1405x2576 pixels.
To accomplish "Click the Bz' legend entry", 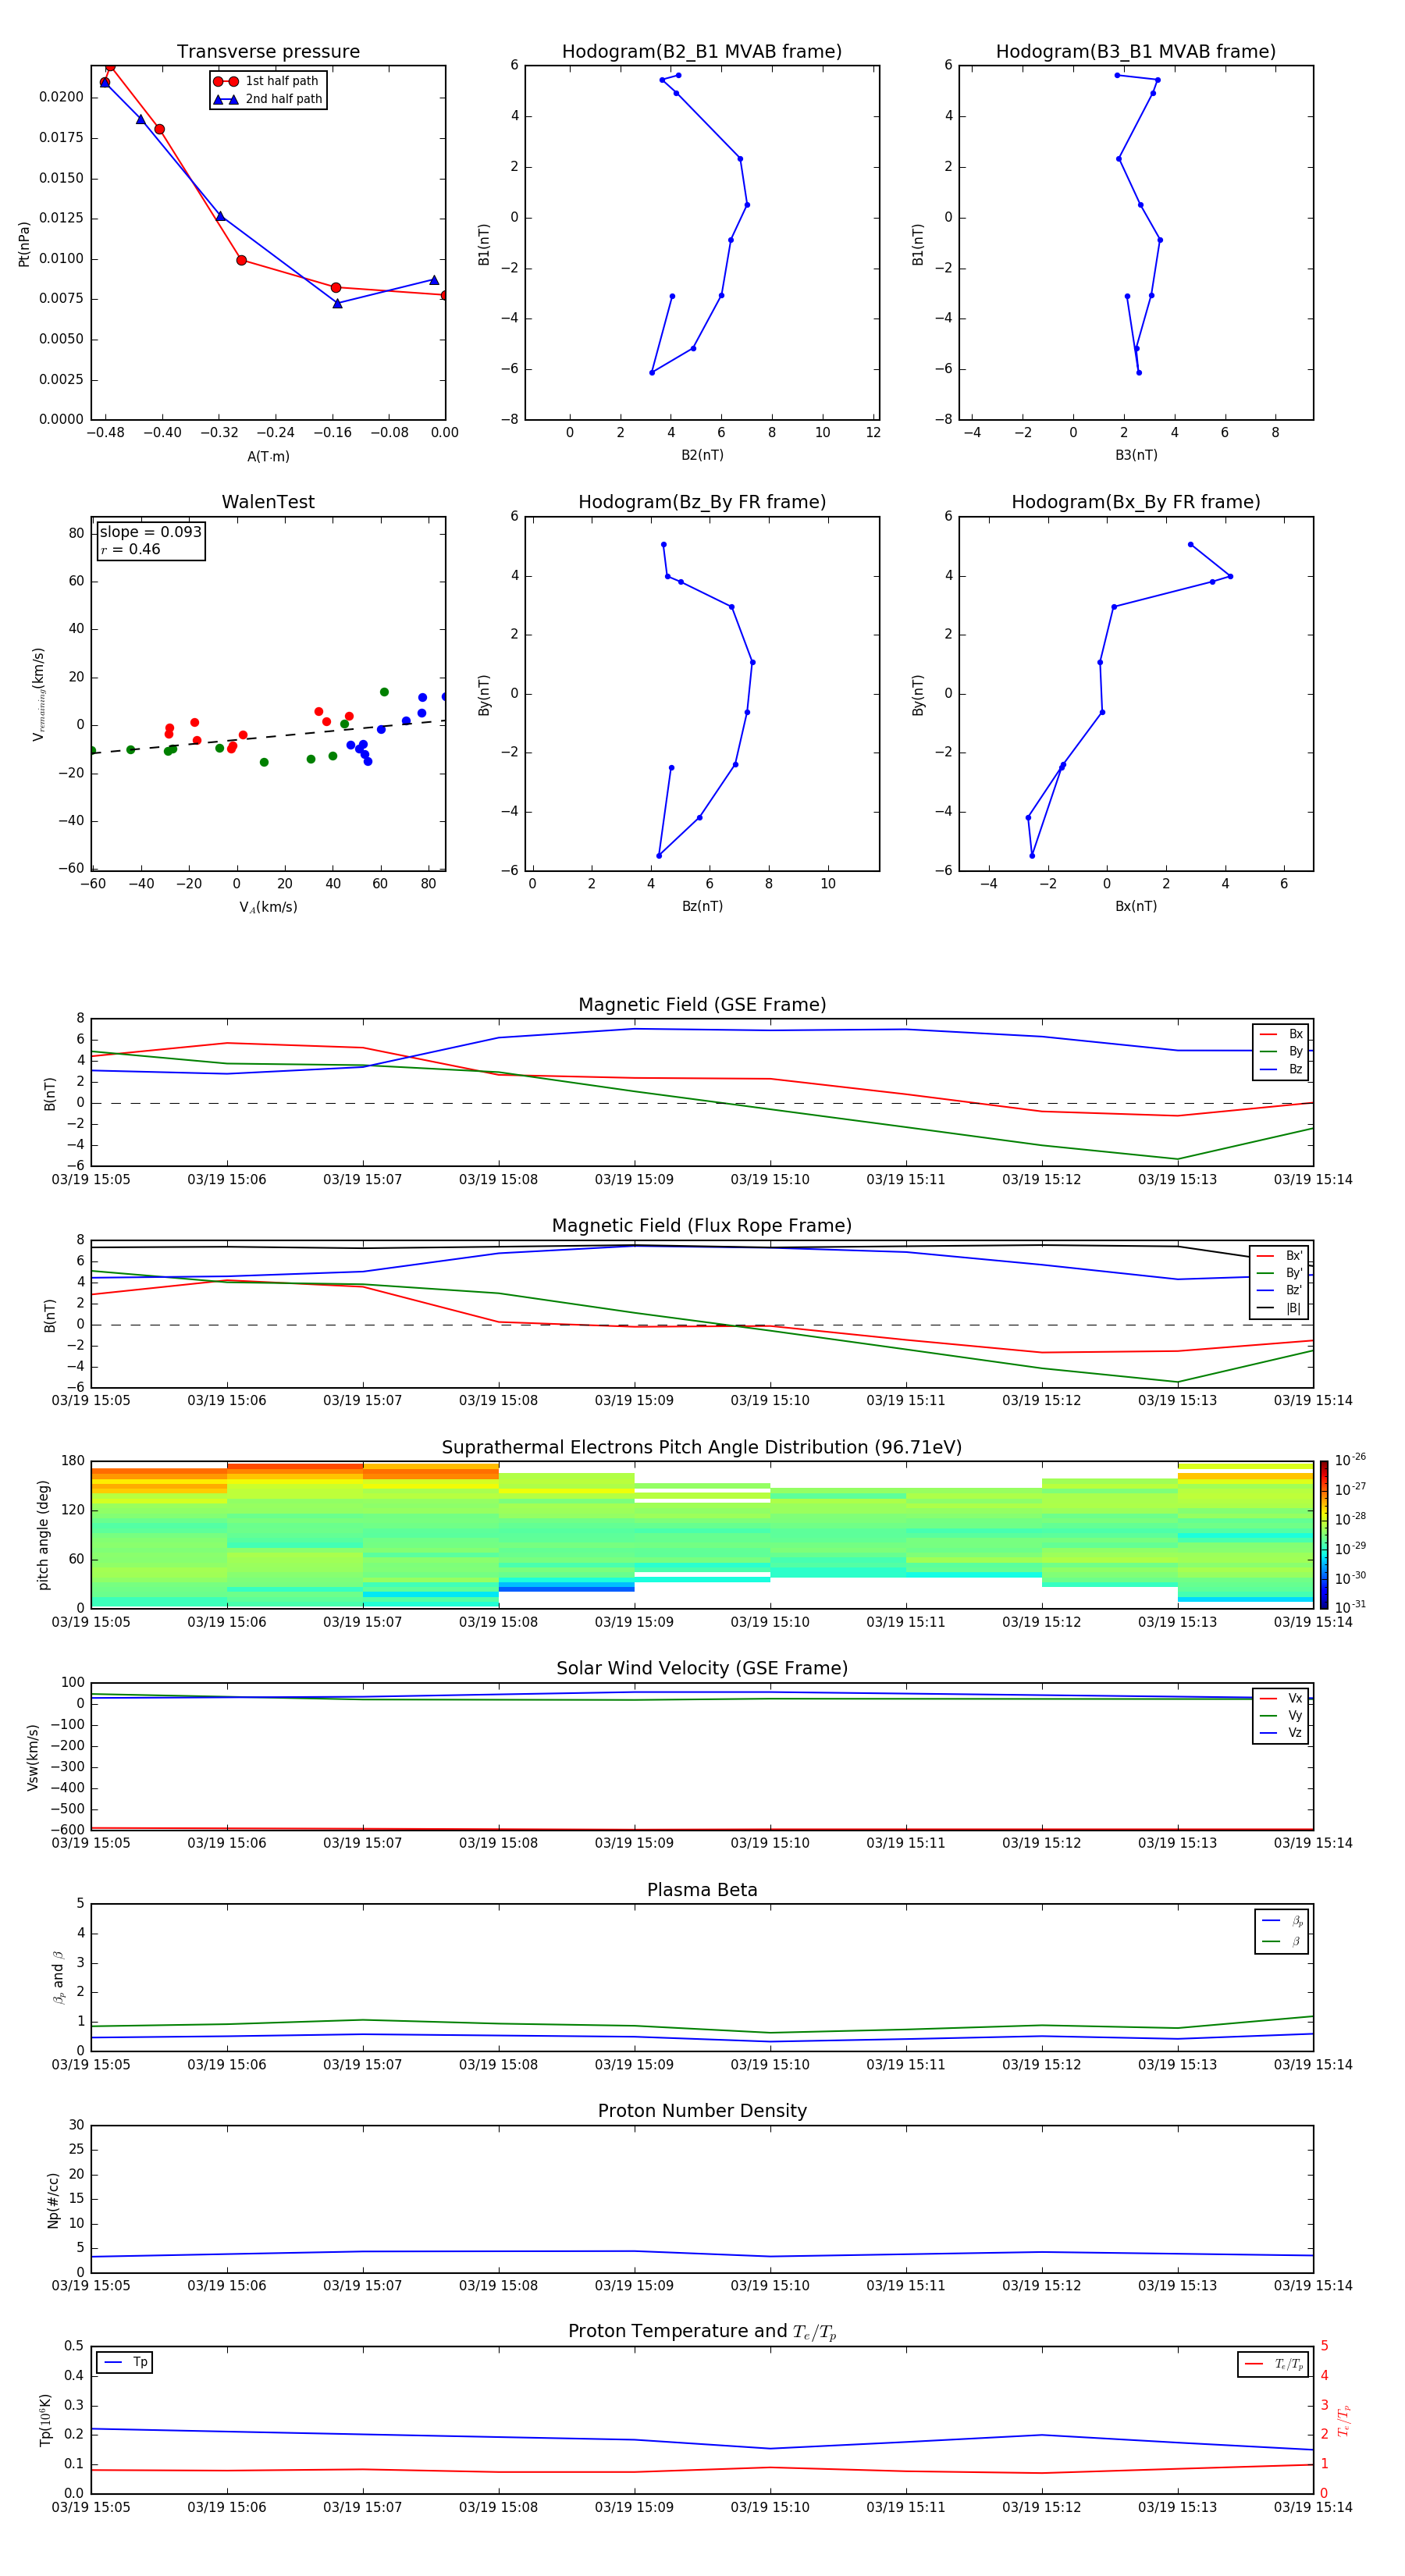I will [x=1279, y=1290].
